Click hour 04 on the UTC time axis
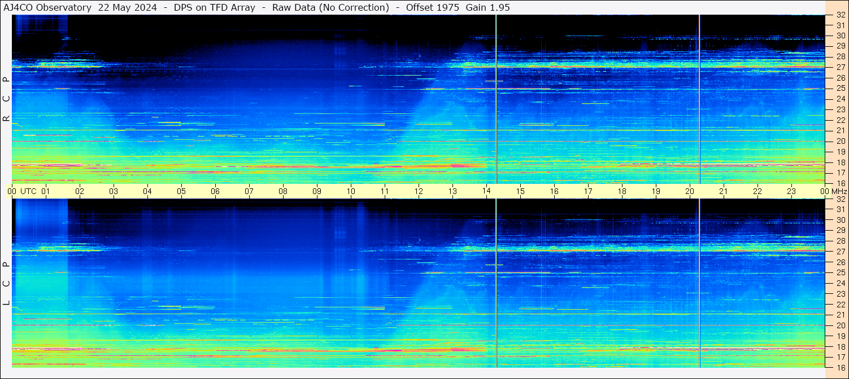 [147, 191]
